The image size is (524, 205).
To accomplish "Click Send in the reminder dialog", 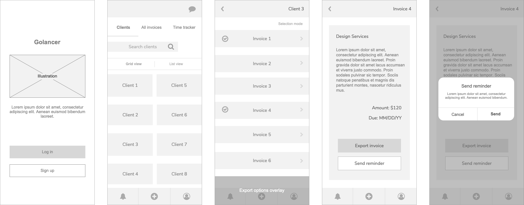I will pos(495,114).
